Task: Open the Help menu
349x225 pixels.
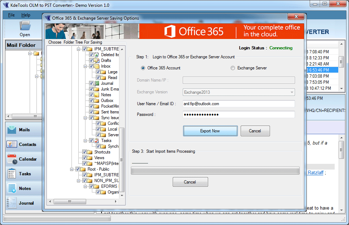Action: 26,15
